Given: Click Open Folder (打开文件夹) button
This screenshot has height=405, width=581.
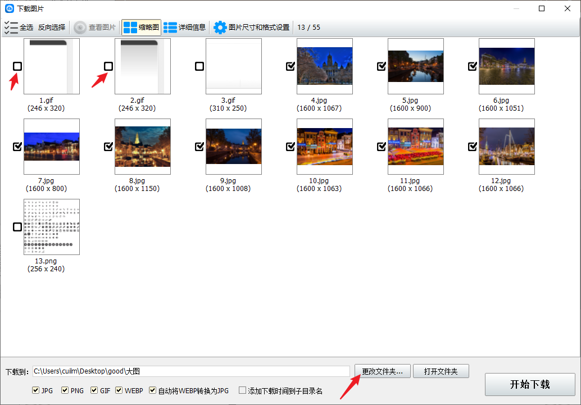Looking at the screenshot, I should pos(441,371).
